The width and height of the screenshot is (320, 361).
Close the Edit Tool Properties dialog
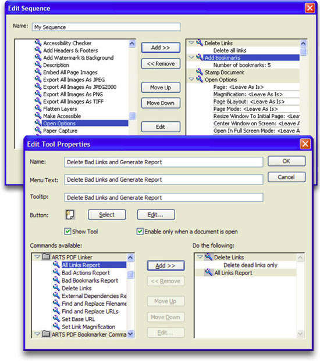click(x=305, y=144)
